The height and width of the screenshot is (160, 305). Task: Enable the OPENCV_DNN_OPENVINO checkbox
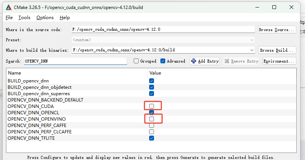click(x=152, y=119)
